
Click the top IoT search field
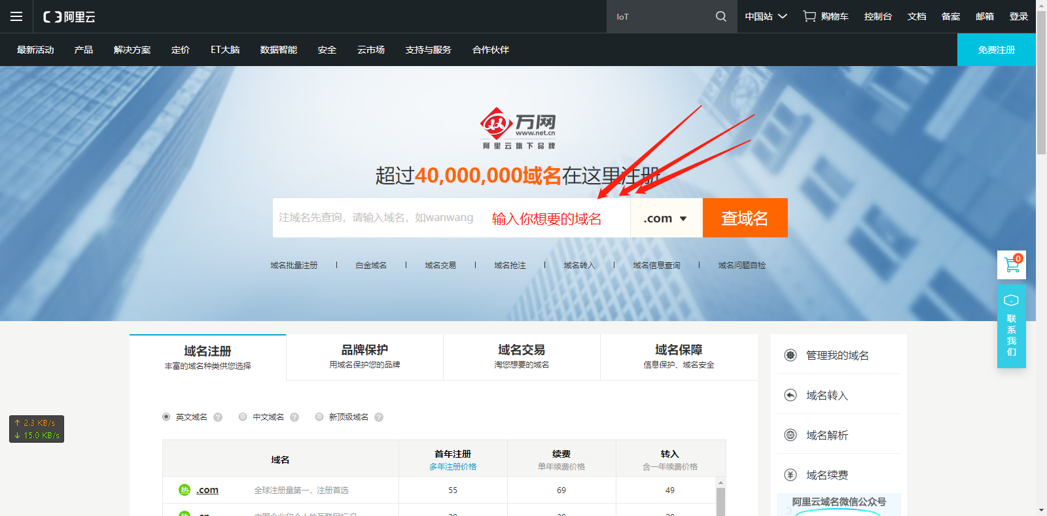(x=662, y=16)
